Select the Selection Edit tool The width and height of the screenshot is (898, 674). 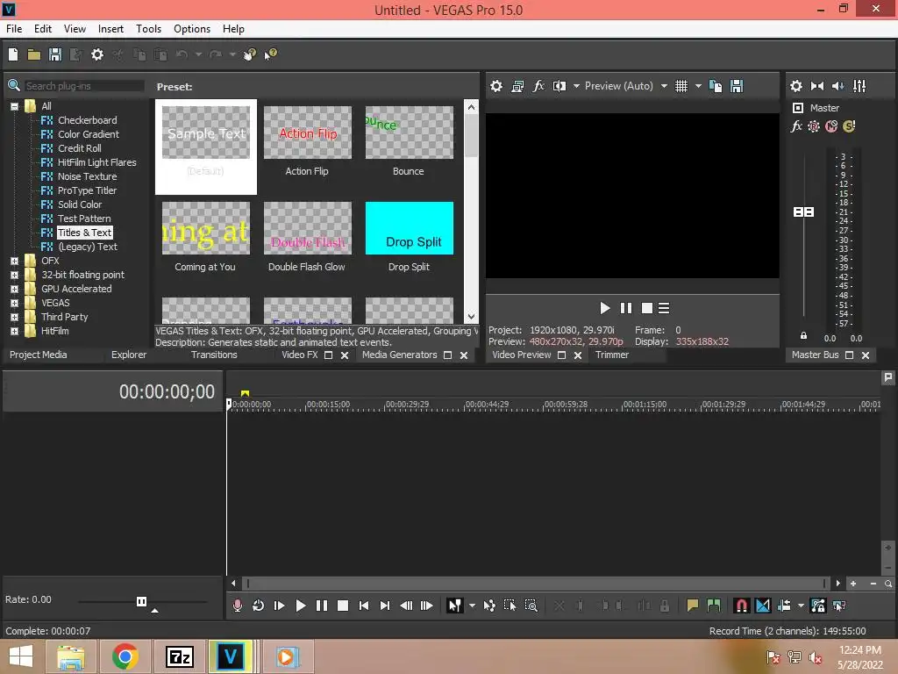coord(510,606)
